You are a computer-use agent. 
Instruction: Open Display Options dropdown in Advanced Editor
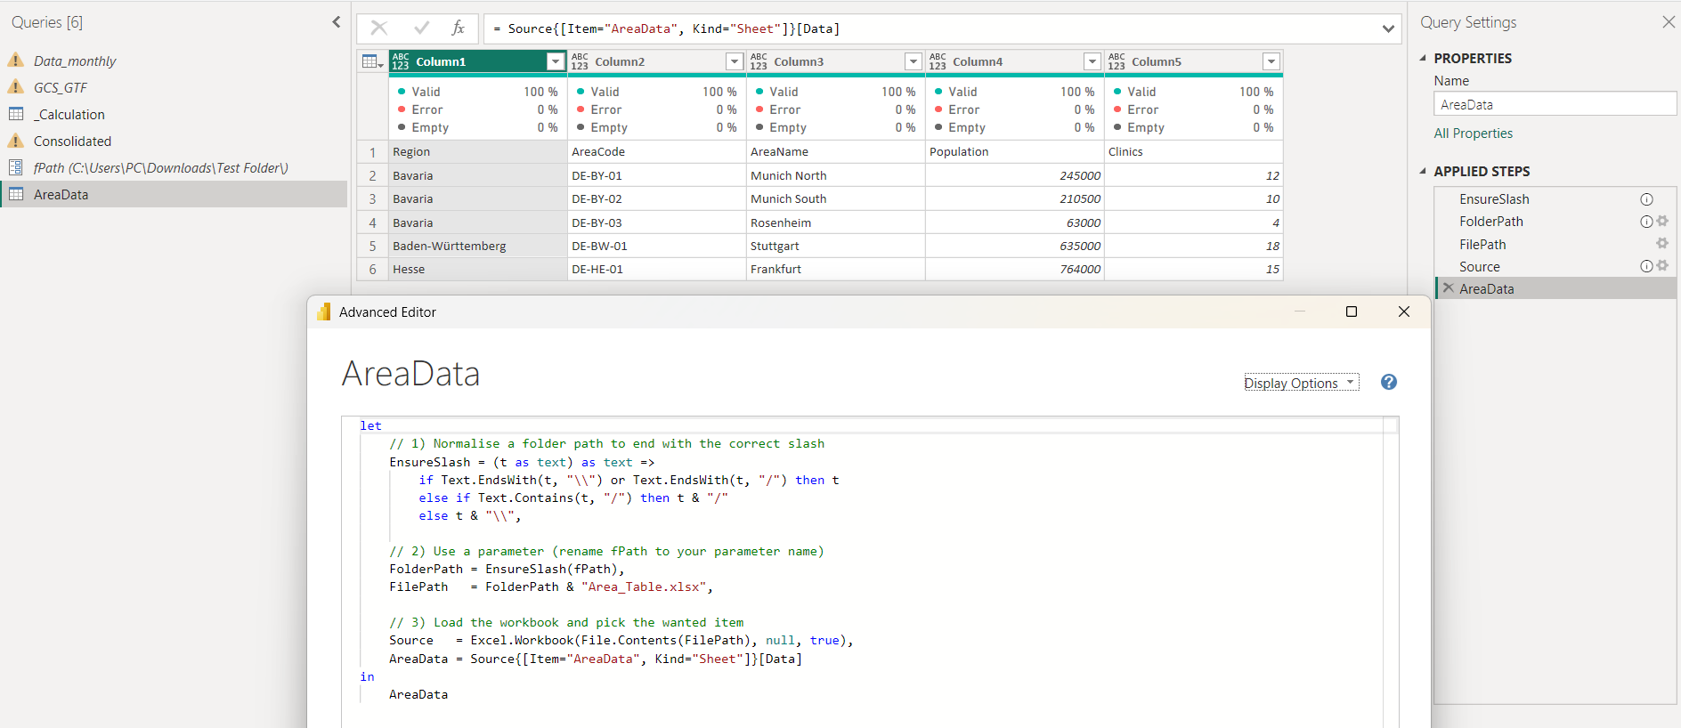coord(1301,383)
